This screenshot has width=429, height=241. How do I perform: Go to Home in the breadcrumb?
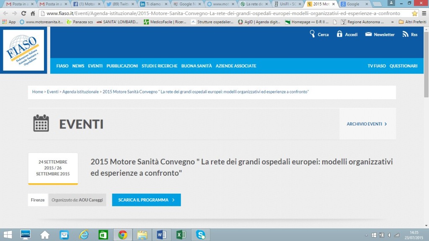[37, 92]
